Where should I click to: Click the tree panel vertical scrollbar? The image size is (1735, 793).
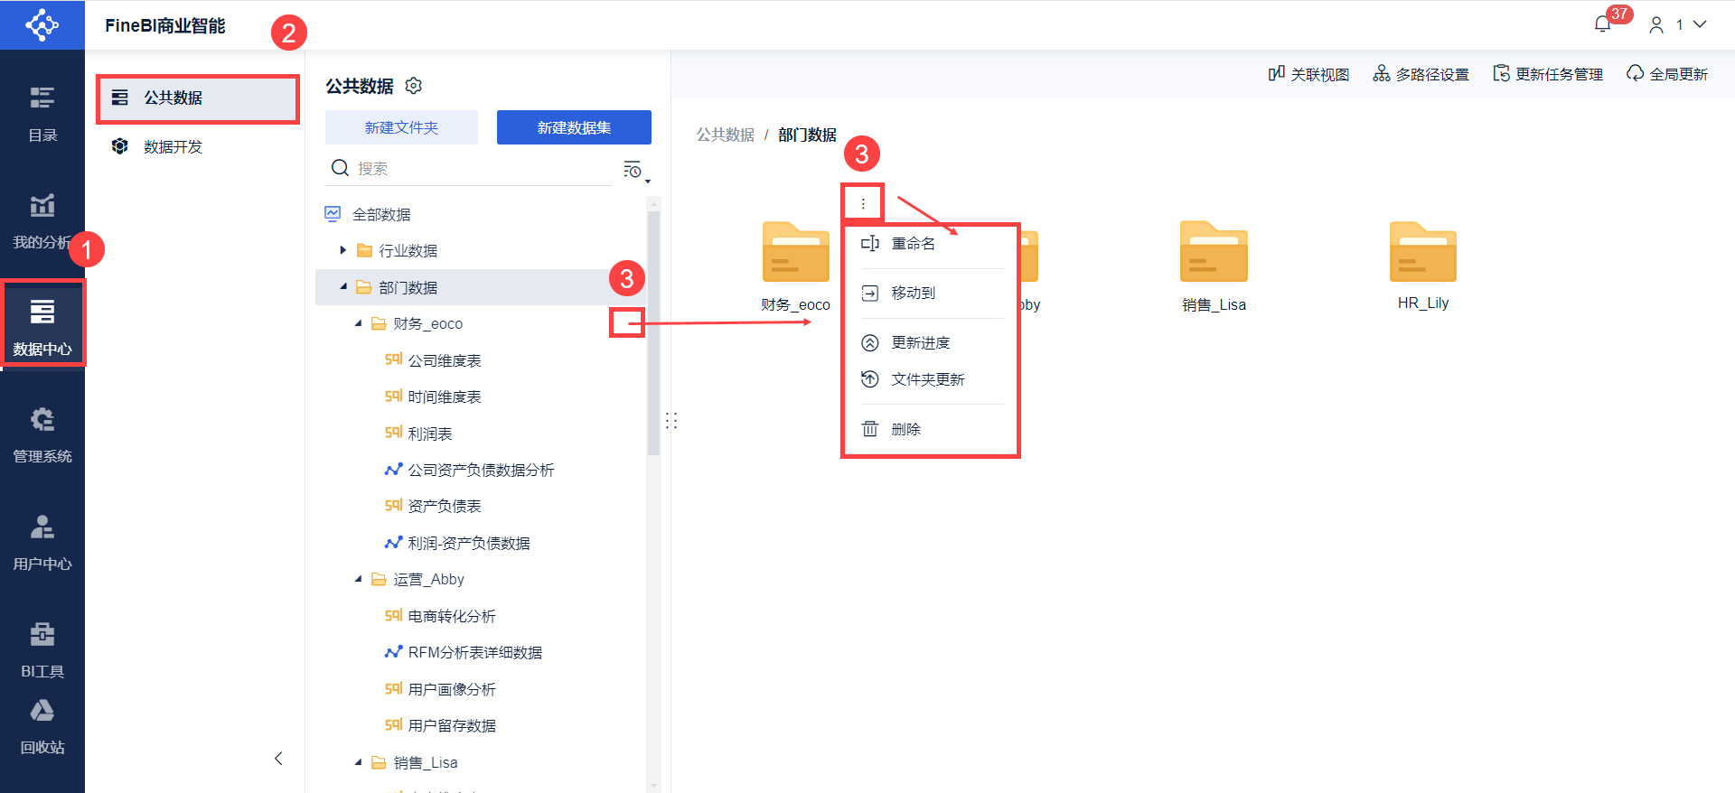(x=653, y=334)
